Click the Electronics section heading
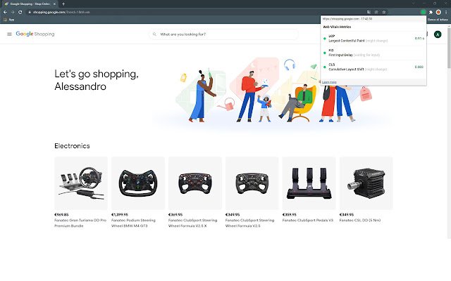The image size is (451, 281). [x=72, y=146]
